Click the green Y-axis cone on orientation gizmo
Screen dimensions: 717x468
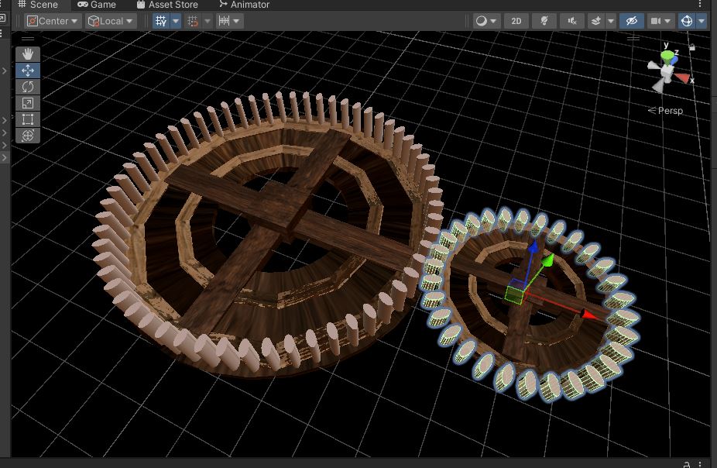point(667,56)
